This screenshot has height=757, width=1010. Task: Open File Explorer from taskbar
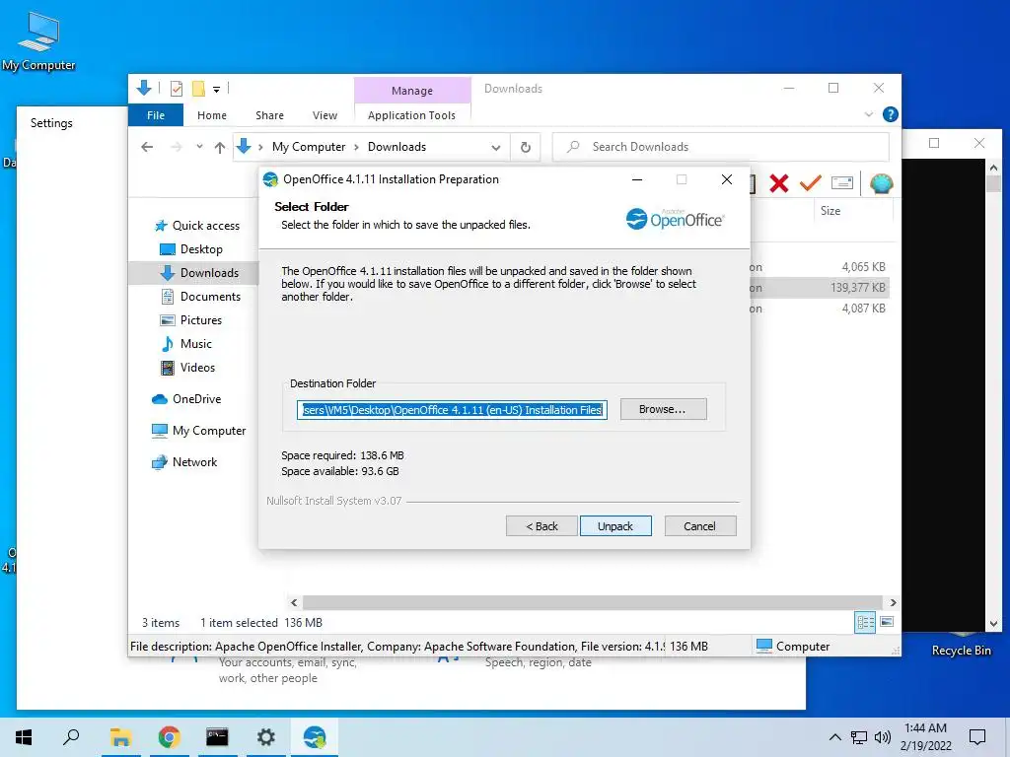pyautogui.click(x=120, y=737)
